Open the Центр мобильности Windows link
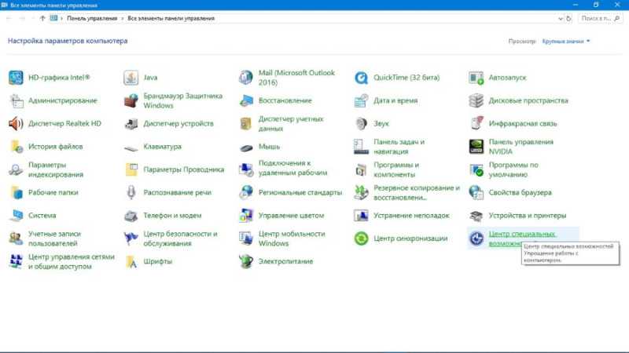The width and height of the screenshot is (629, 353). click(292, 238)
